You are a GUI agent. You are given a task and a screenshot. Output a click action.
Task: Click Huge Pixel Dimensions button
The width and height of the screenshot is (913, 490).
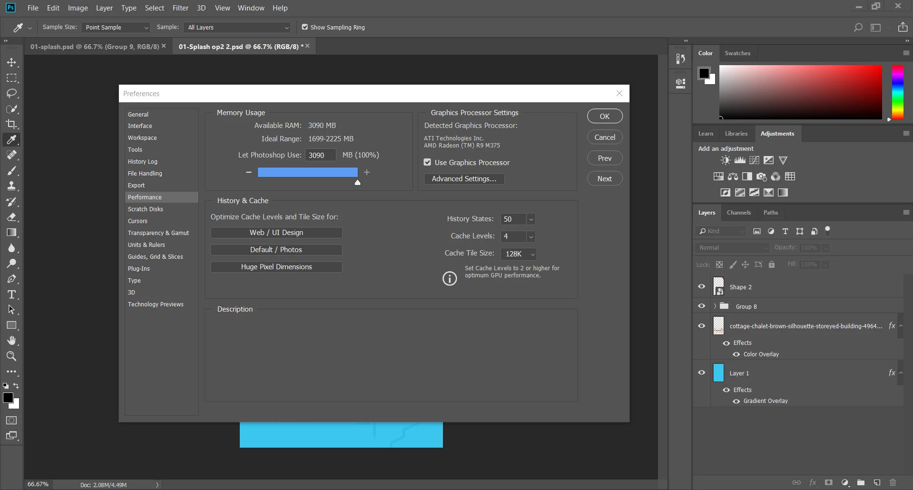(x=276, y=267)
